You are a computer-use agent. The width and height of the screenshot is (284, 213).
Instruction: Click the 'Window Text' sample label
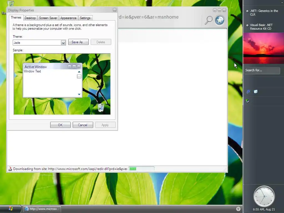[x=32, y=71]
